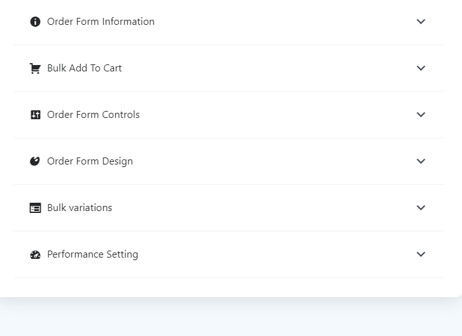The width and height of the screenshot is (462, 336).
Task: Open the Order Form Information section title
Action: (101, 22)
